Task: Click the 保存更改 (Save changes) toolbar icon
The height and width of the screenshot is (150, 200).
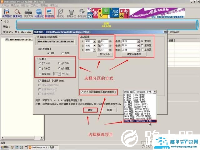Action: (7, 13)
